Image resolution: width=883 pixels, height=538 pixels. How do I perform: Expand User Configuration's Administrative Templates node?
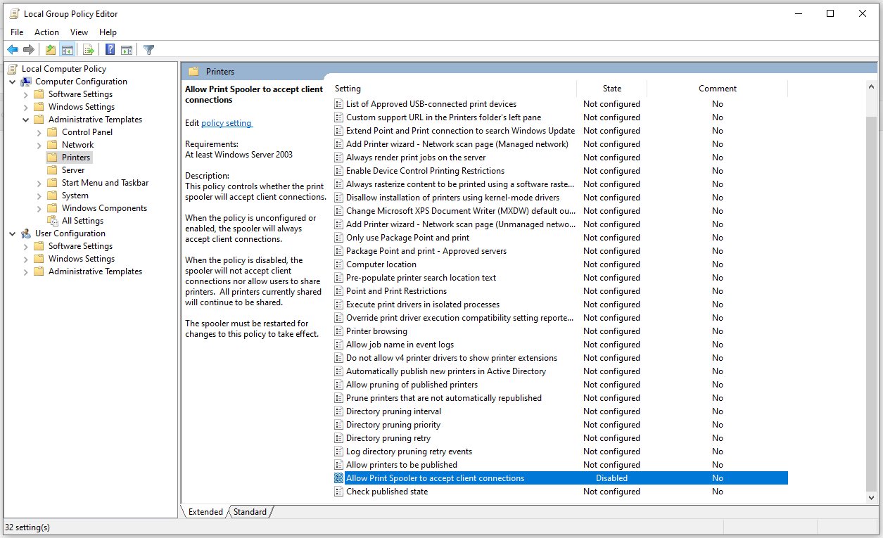point(26,271)
